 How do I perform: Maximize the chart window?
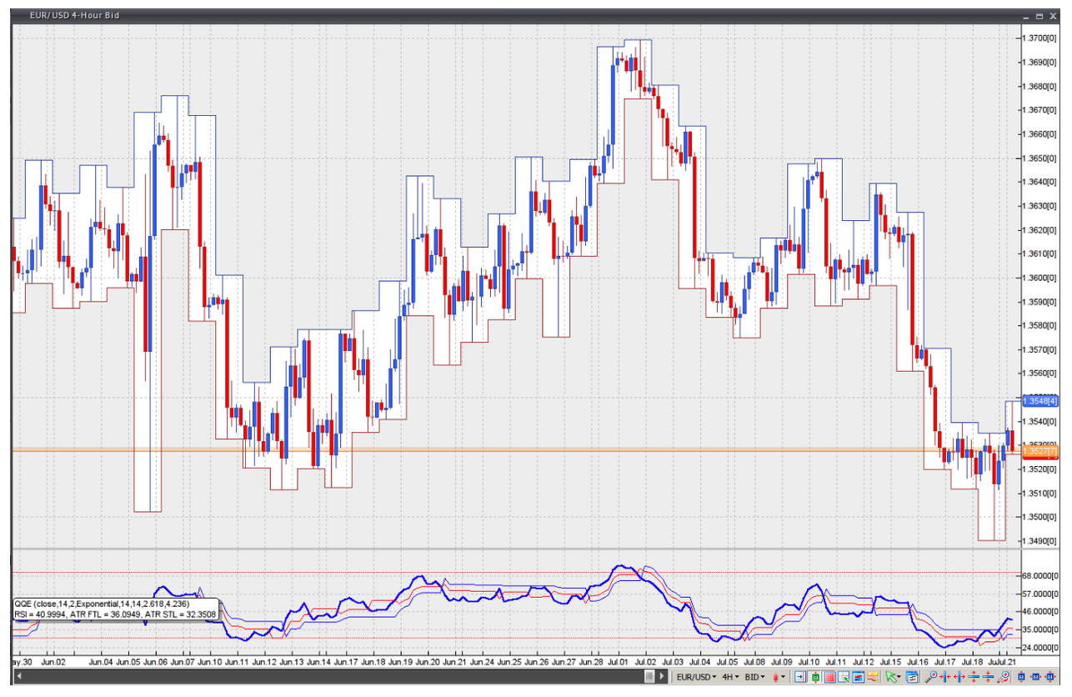coord(1039,16)
